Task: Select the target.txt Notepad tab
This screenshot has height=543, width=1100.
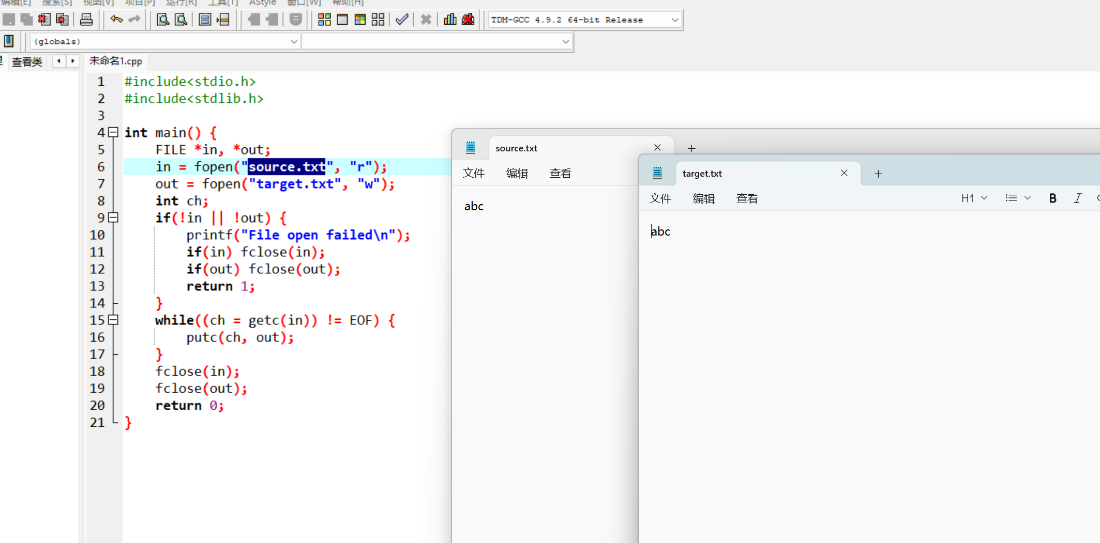Action: click(x=768, y=174)
